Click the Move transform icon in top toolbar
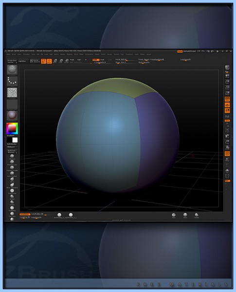 click(x=55, y=61)
